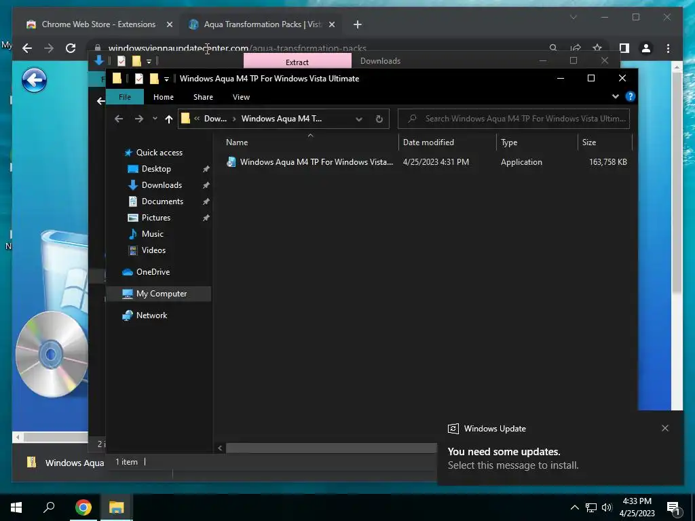The height and width of the screenshot is (521, 695).
Task: Bookmark this page with the star icon
Action: point(597,48)
